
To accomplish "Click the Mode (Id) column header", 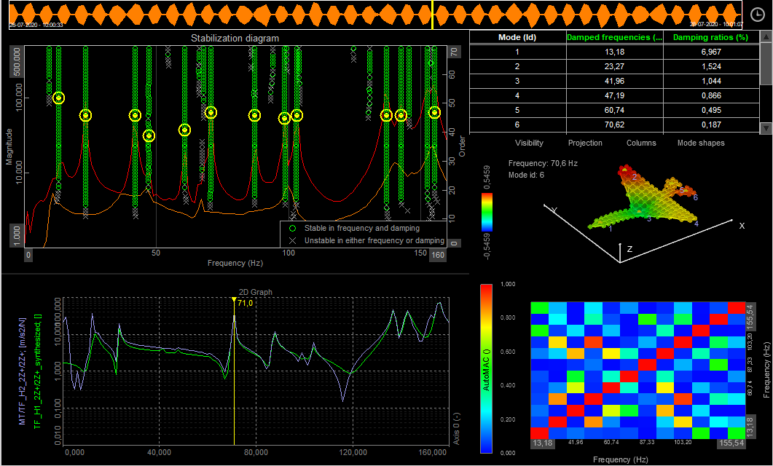I will pyautogui.click(x=517, y=37).
